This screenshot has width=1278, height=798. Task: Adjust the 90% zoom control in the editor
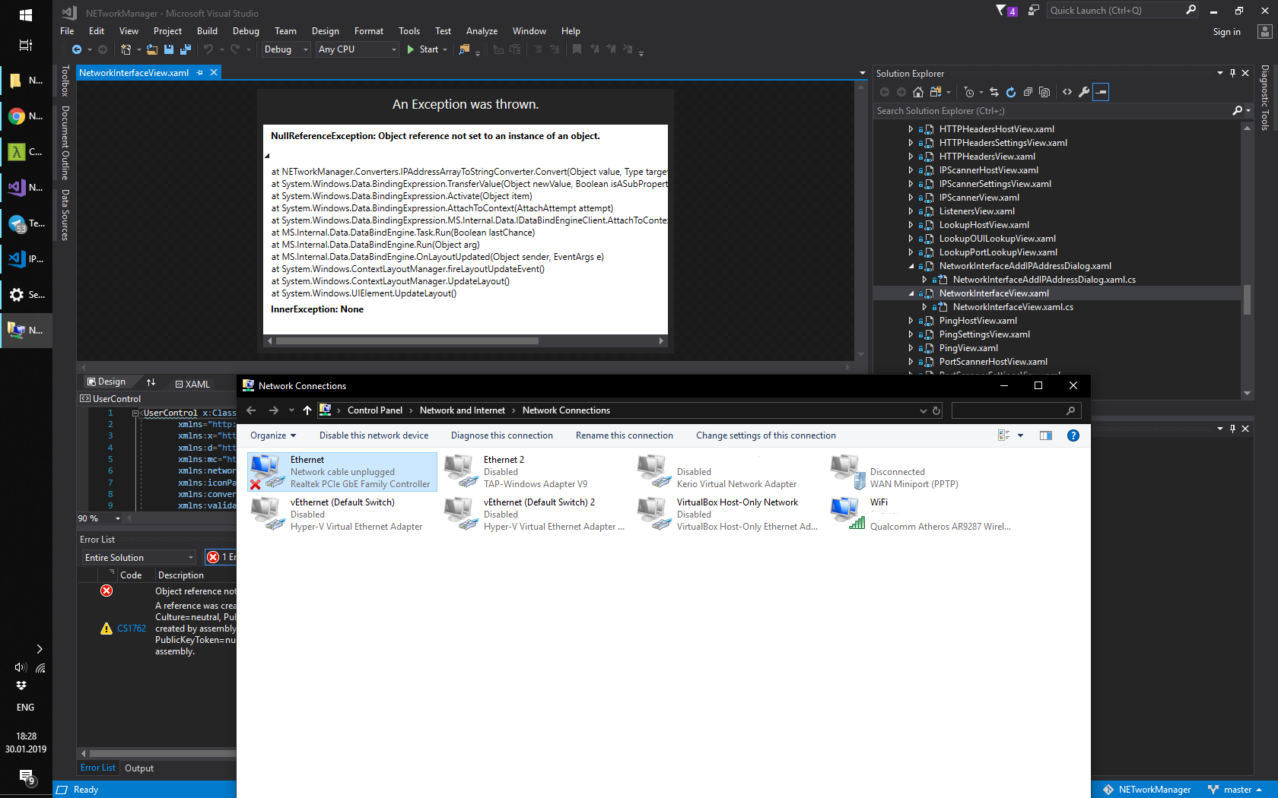coord(97,518)
